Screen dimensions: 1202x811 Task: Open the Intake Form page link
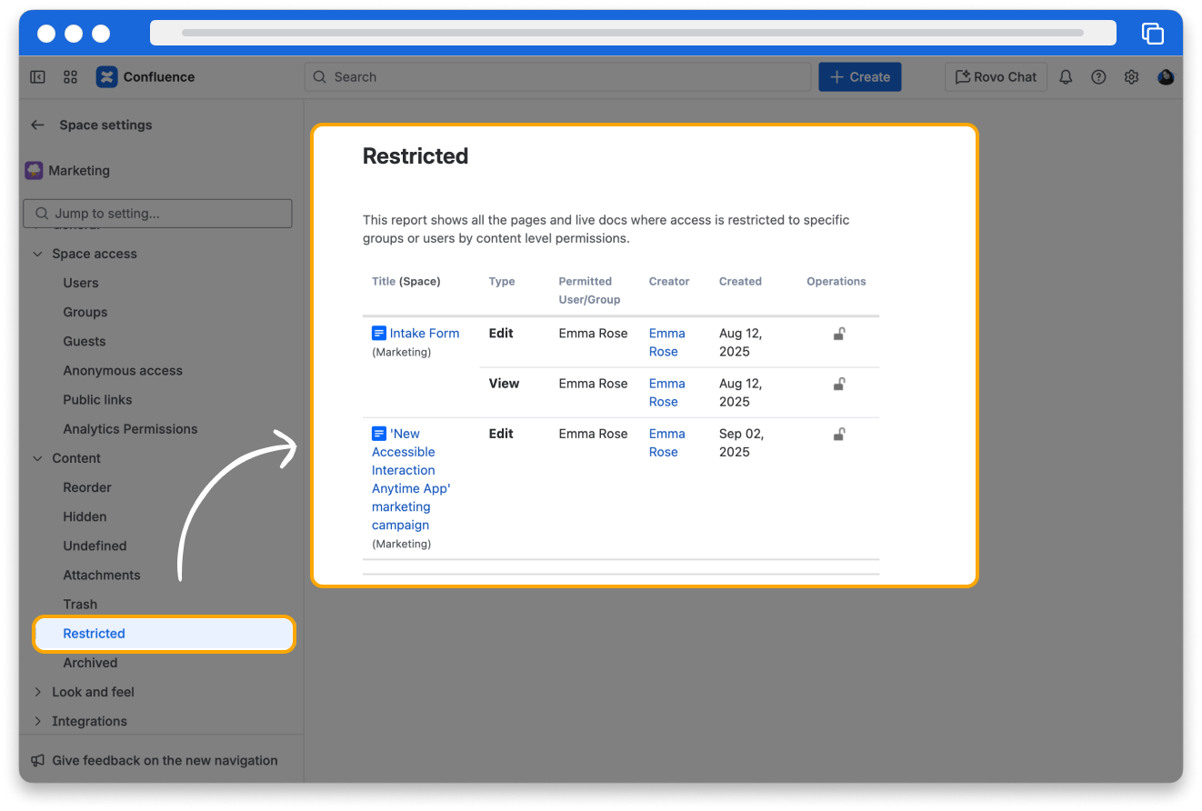[x=424, y=334]
